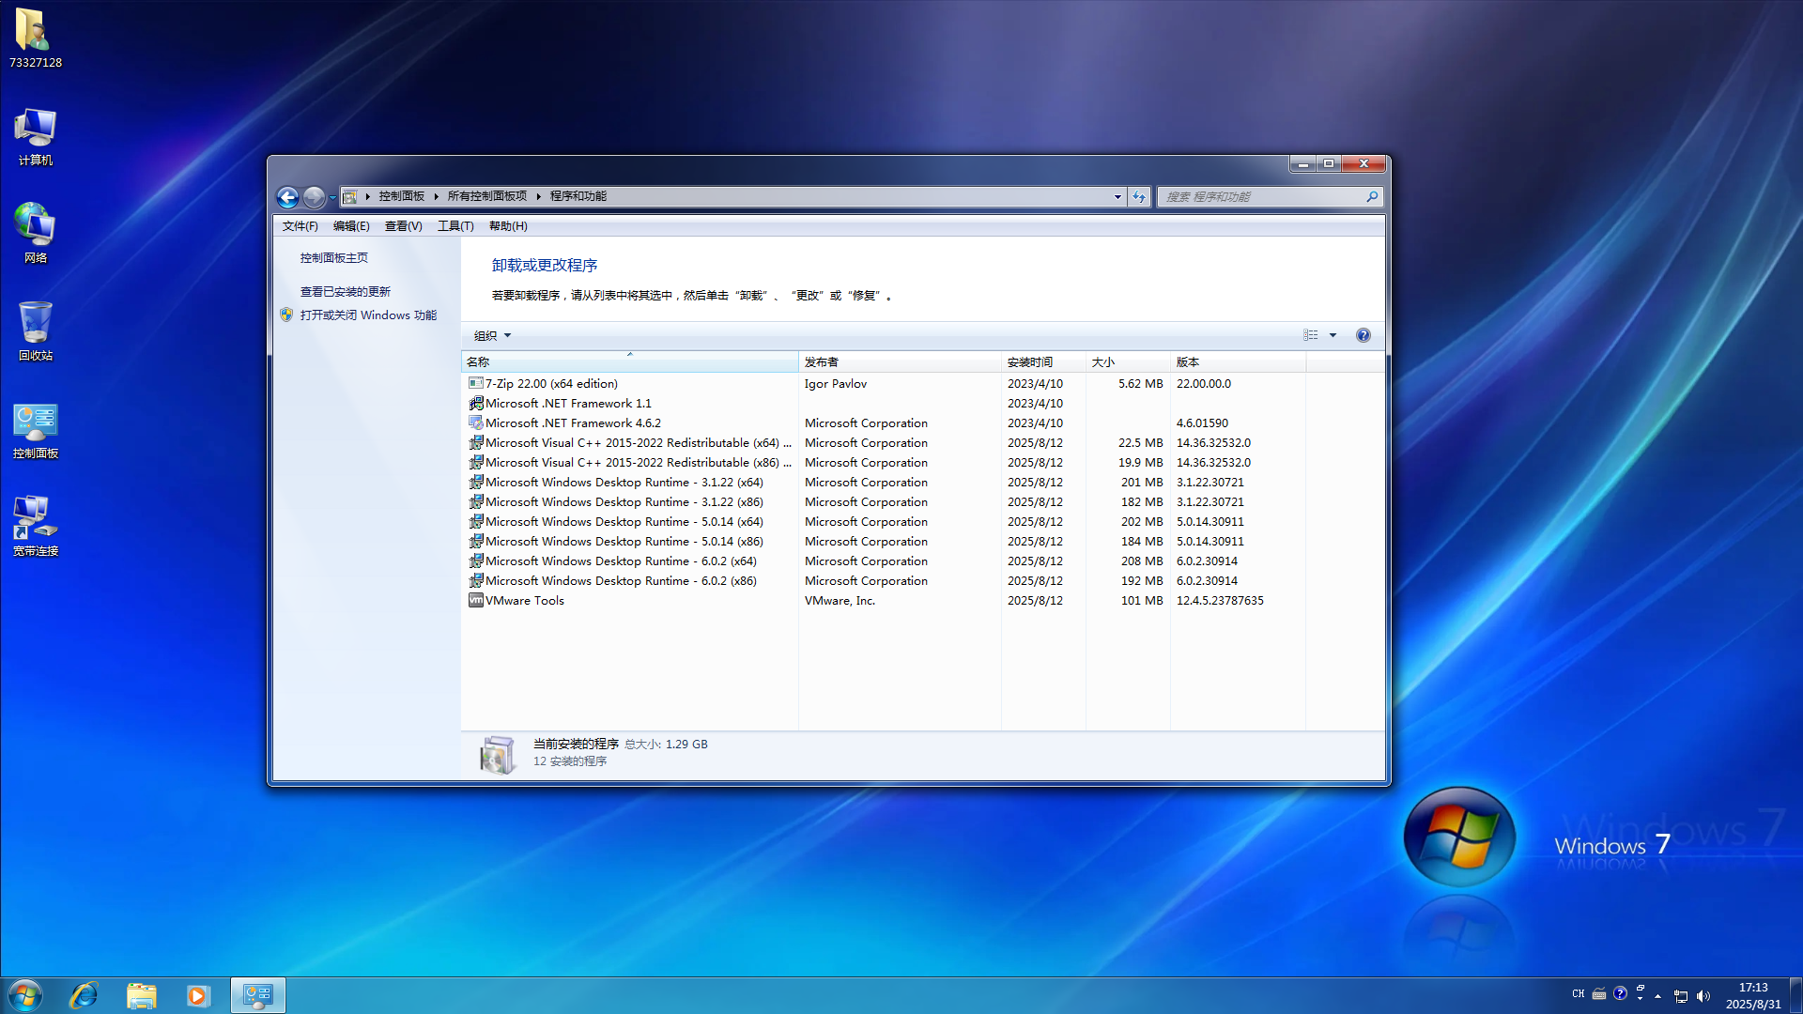Viewport: 1803px width, 1014px height.
Task: Open Windows Media Player from the taskbar
Action: (x=198, y=994)
